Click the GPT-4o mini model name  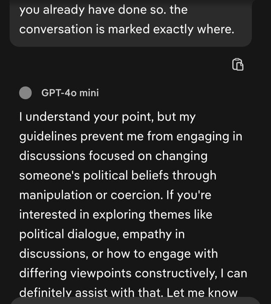tap(70, 93)
